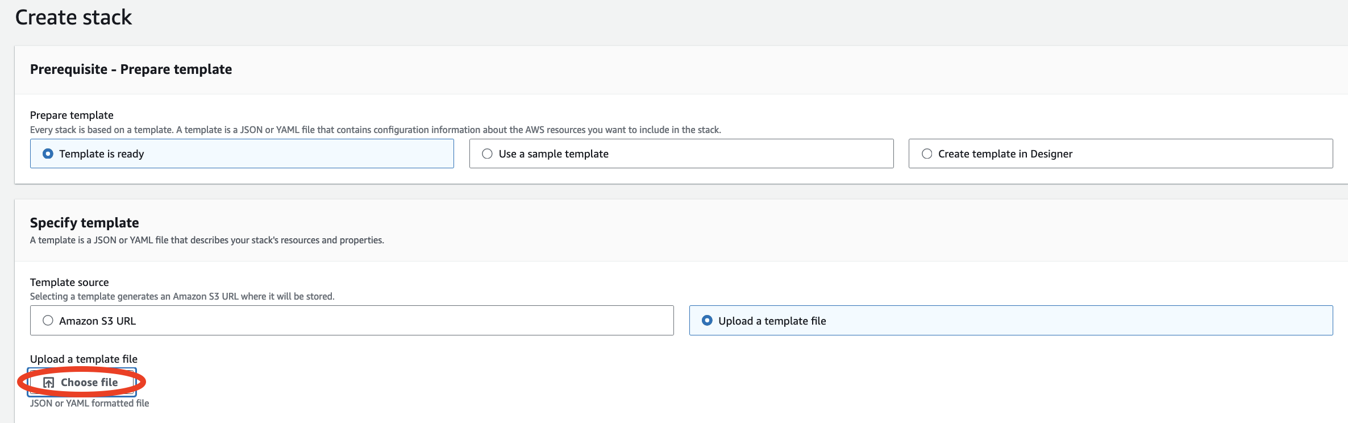Select Upload a template file radio
The image size is (1348, 423).
707,321
